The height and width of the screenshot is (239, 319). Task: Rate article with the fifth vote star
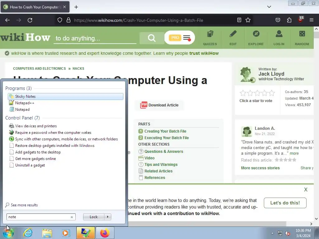pos(272,93)
